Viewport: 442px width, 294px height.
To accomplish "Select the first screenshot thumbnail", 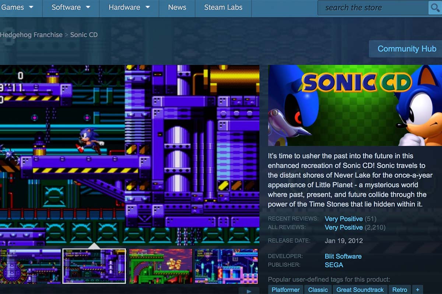I will [x=30, y=266].
